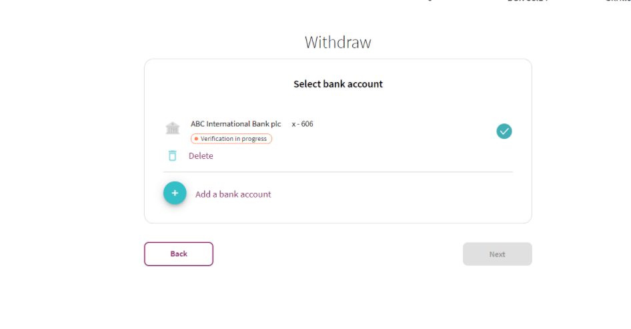Open the Add a bank account link

pyautogui.click(x=233, y=194)
